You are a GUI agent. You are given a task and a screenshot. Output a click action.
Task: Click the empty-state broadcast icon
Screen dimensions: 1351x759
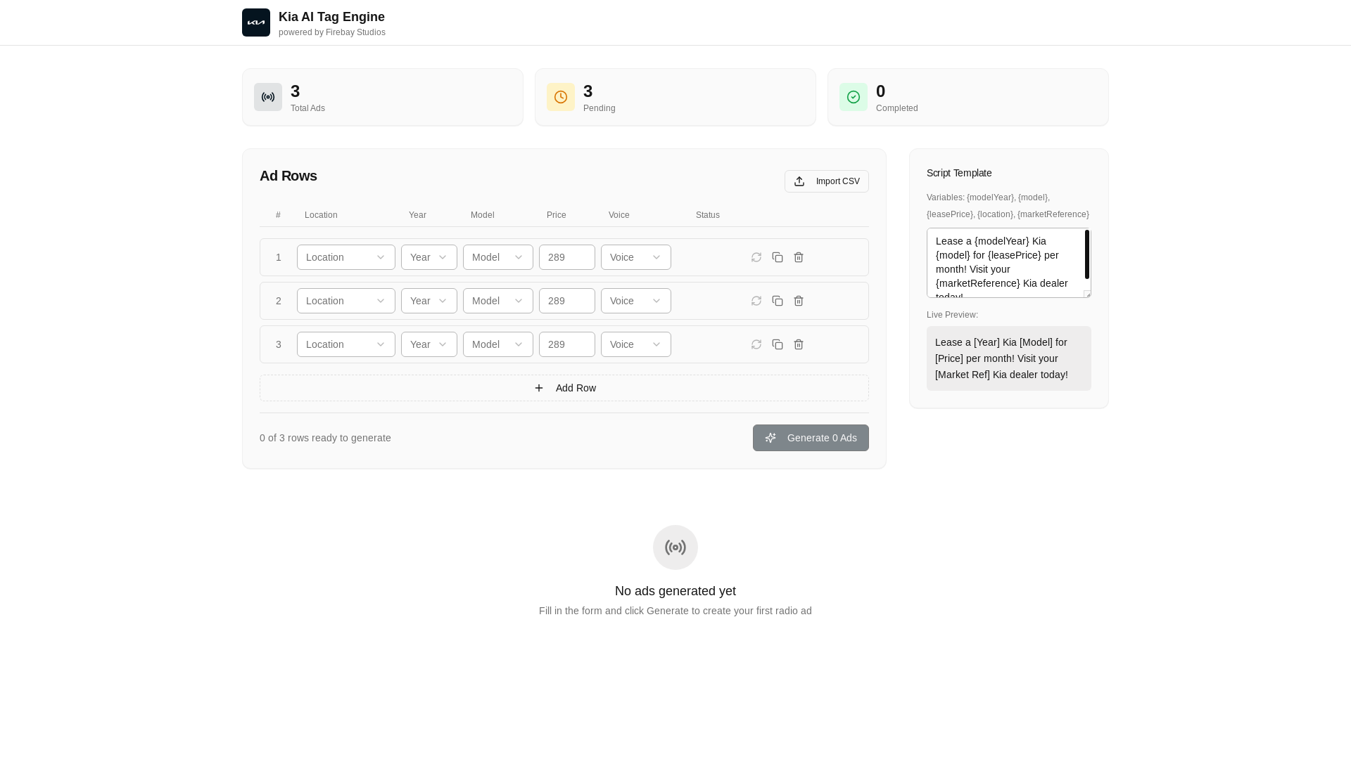click(x=675, y=547)
